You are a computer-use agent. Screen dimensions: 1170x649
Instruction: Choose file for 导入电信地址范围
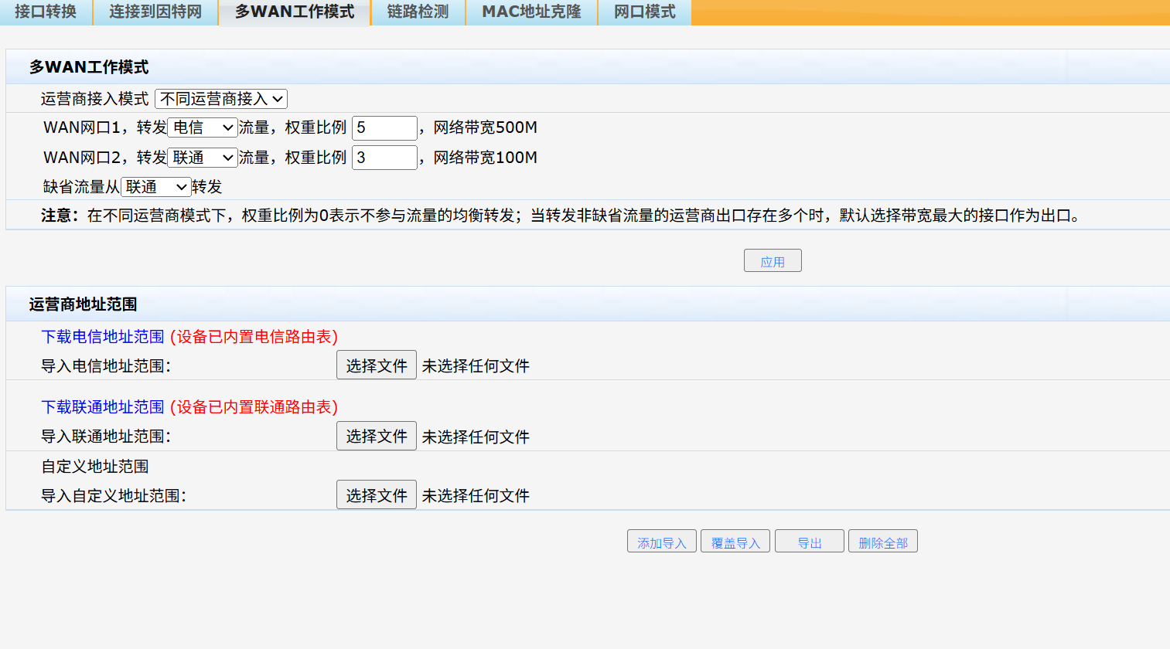click(x=377, y=365)
